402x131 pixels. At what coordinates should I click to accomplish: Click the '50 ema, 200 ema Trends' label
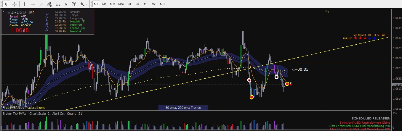[x=183, y=108]
